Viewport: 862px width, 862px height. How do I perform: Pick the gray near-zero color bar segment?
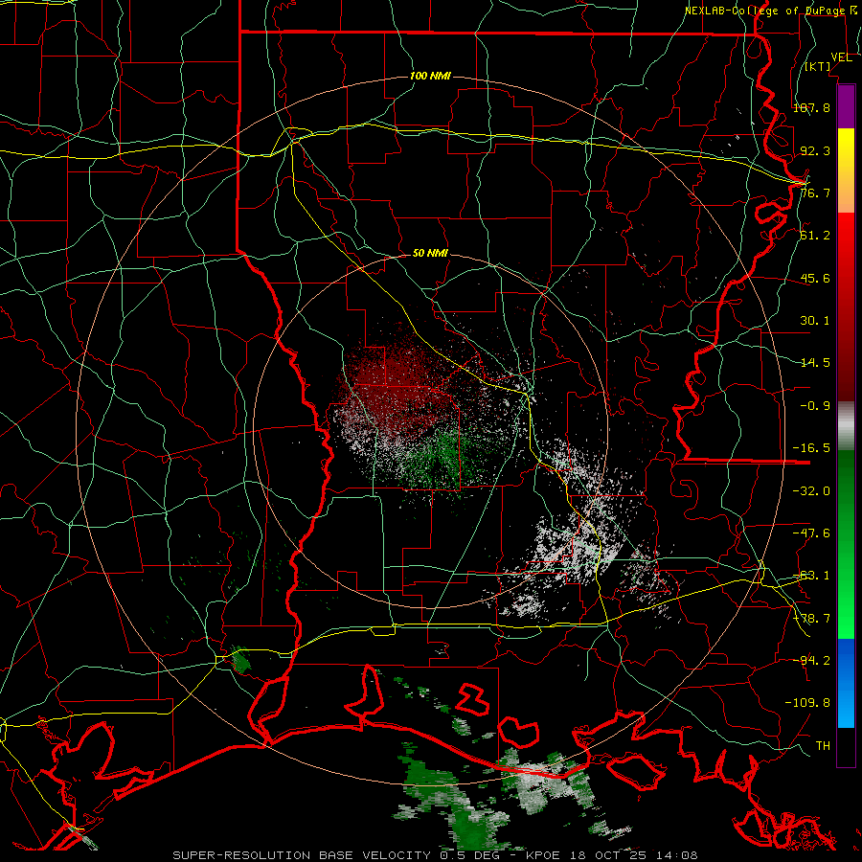tap(846, 426)
